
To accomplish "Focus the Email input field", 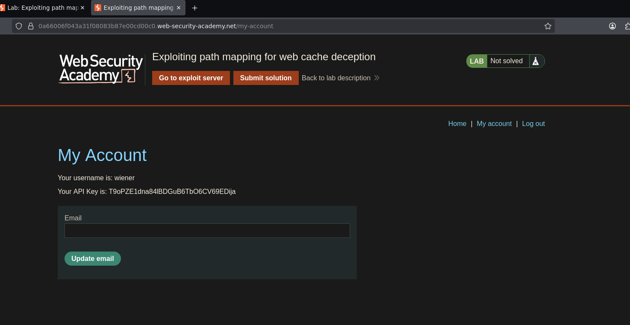I will pyautogui.click(x=207, y=231).
